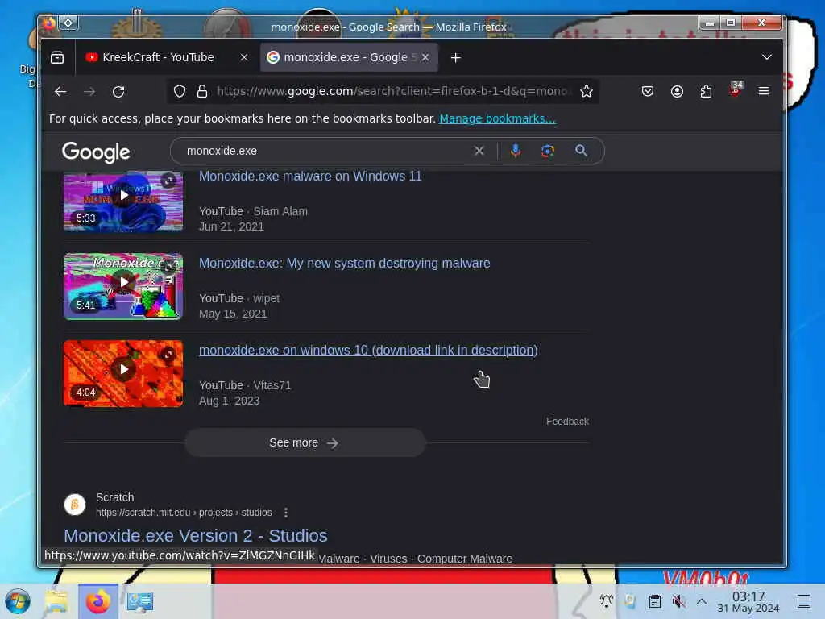Click the clock showing 03:17

(x=748, y=601)
